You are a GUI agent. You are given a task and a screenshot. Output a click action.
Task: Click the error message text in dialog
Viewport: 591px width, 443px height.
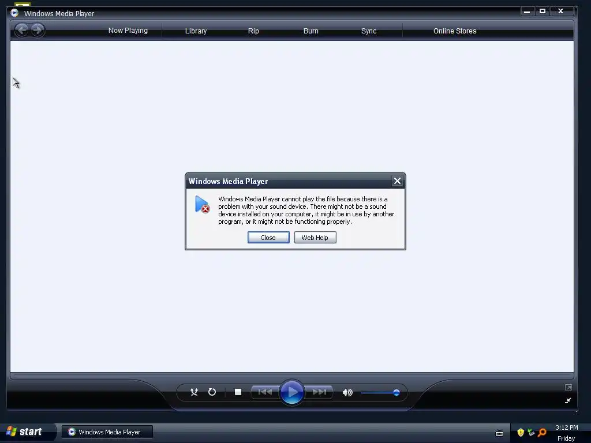[306, 210]
